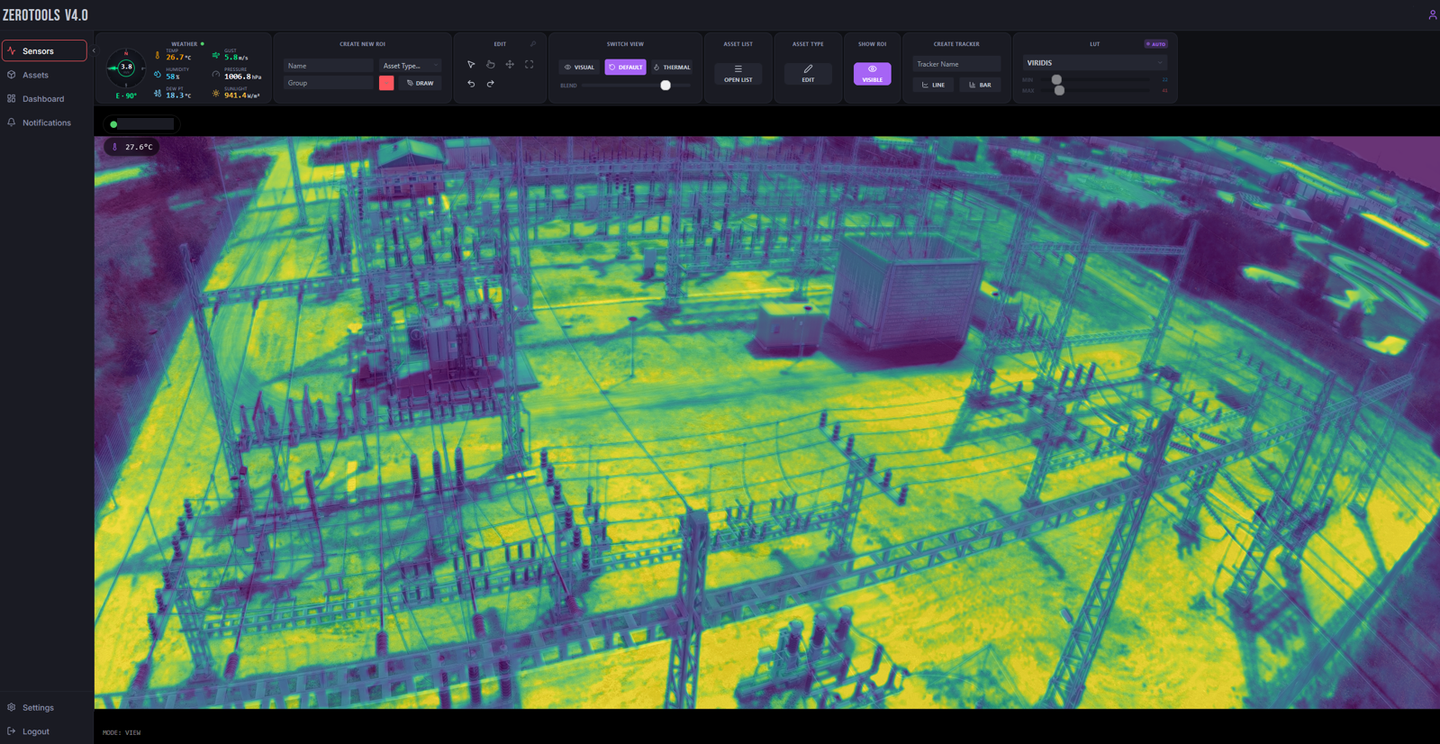1440x744 pixels.
Task: Undo the last edit
Action: pos(471,84)
